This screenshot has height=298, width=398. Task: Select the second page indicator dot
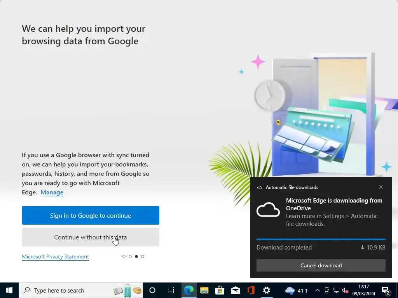(x=130, y=256)
